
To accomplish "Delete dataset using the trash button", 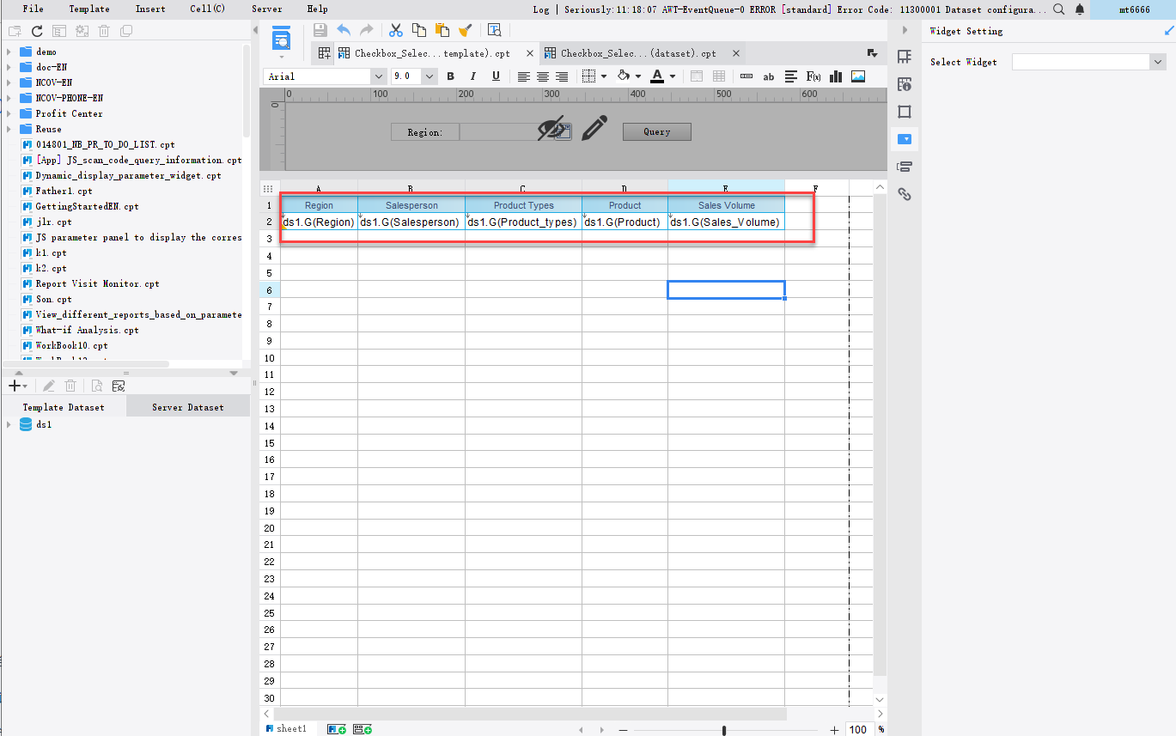I will tap(70, 385).
